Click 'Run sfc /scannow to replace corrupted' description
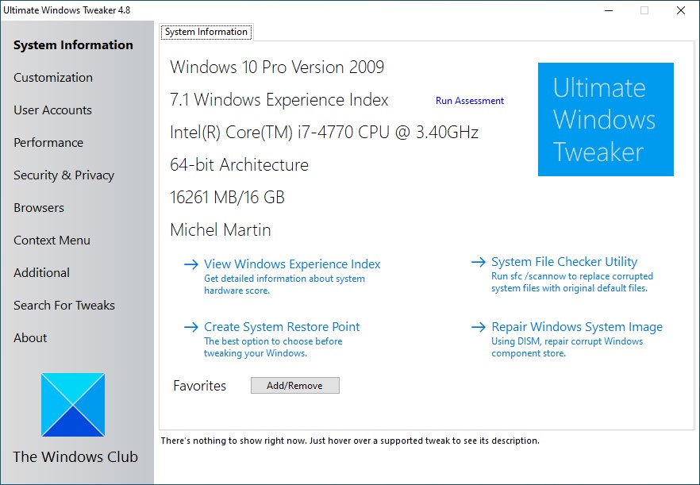The height and width of the screenshot is (485, 700). click(572, 283)
